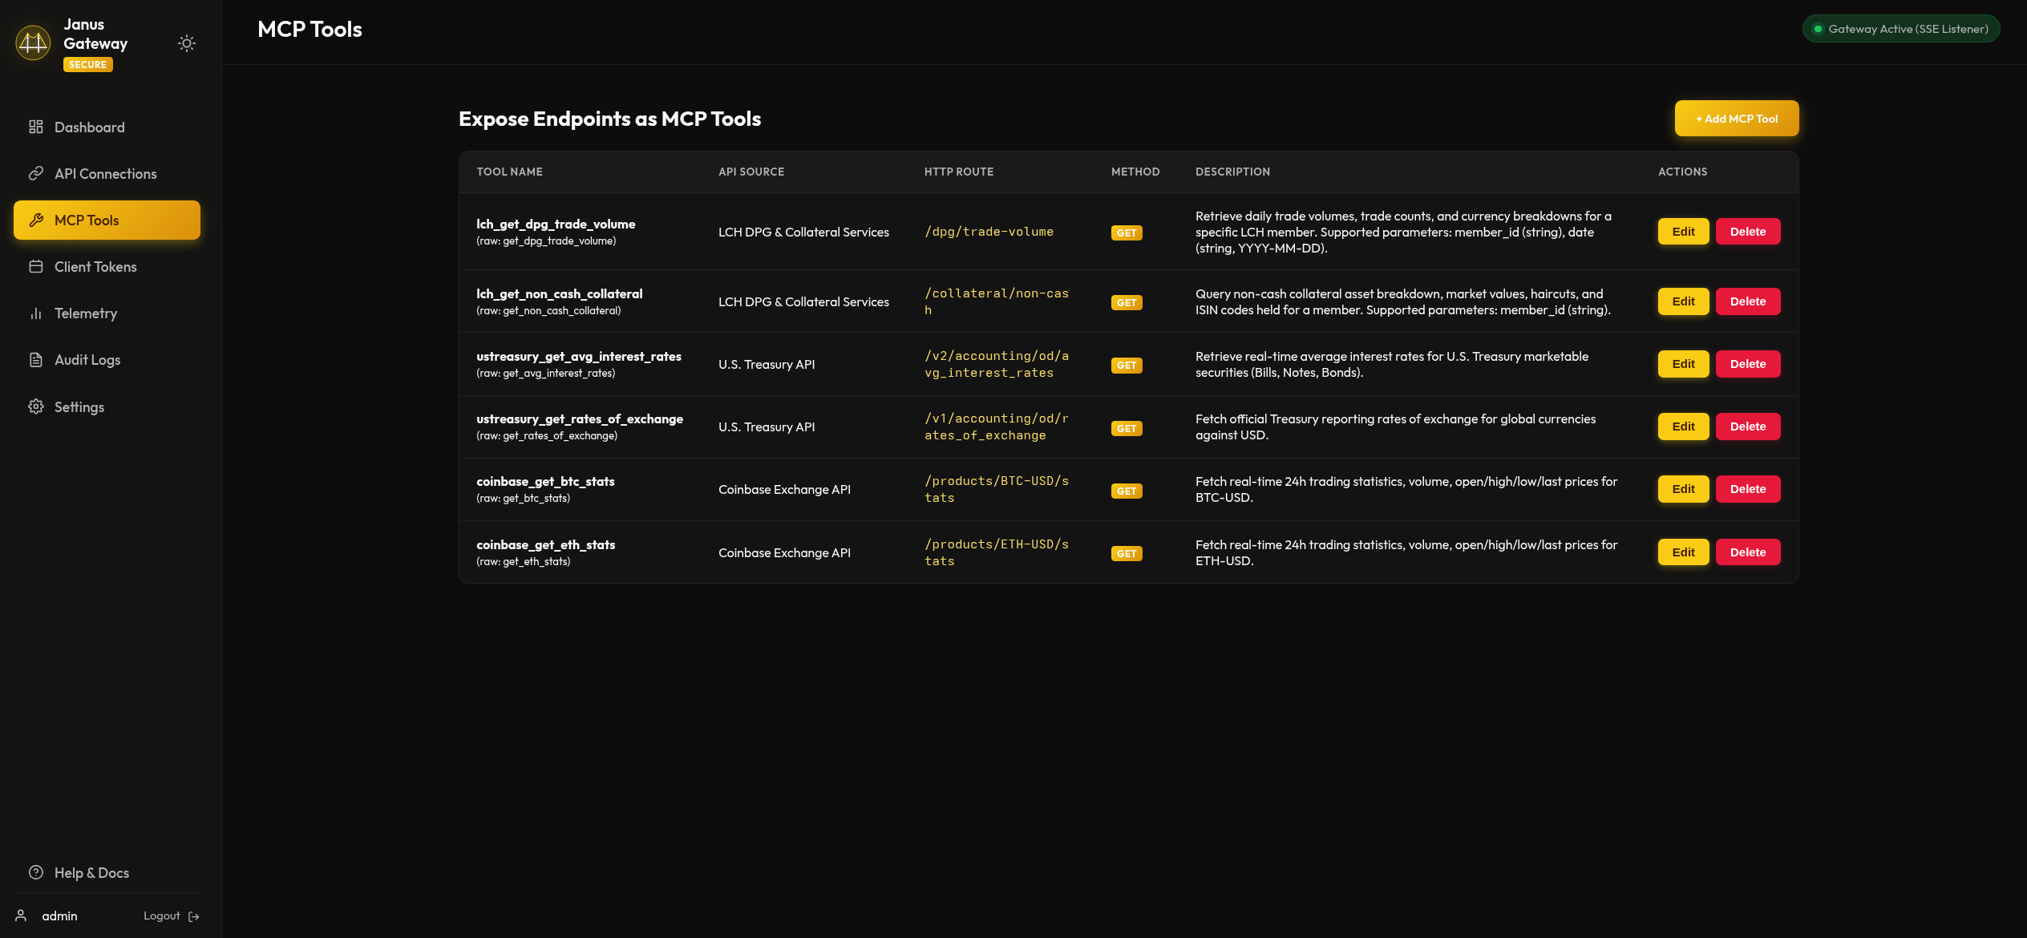The width and height of the screenshot is (2027, 938).
Task: Edit the lch_get_non_cash_collateral tool
Action: [x=1683, y=301]
